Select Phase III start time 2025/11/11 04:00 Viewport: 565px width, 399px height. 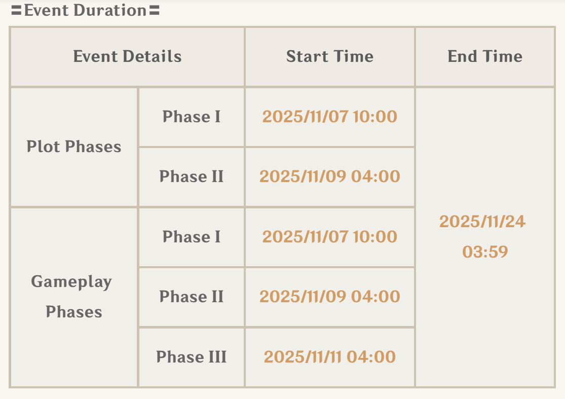tap(329, 357)
